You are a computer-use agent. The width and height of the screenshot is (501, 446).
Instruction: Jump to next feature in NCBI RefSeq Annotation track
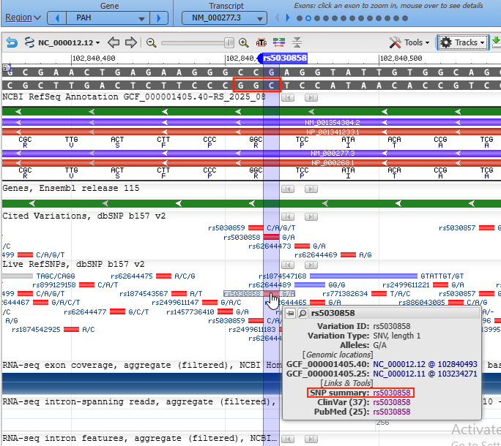click(311, 98)
